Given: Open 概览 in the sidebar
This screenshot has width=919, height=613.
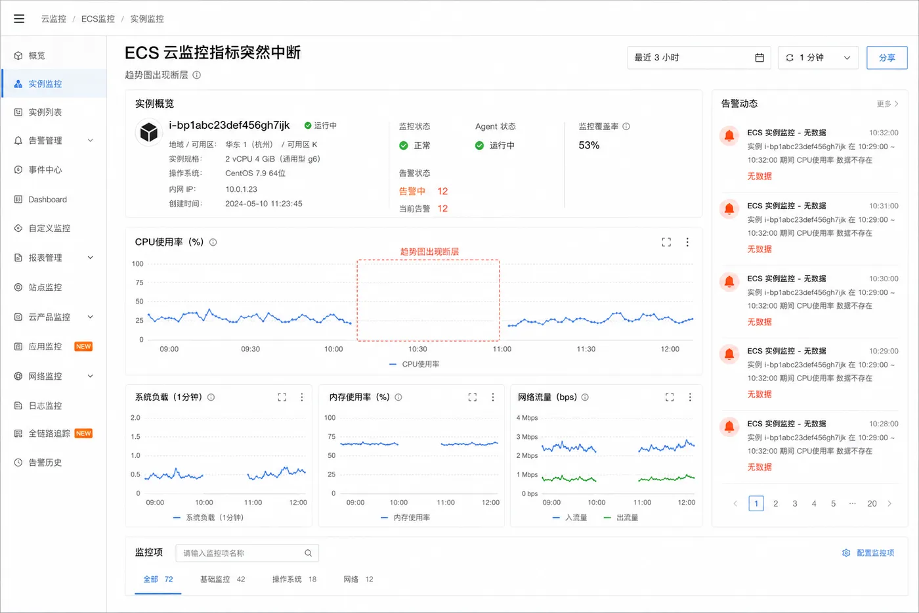Looking at the screenshot, I should (54, 56).
